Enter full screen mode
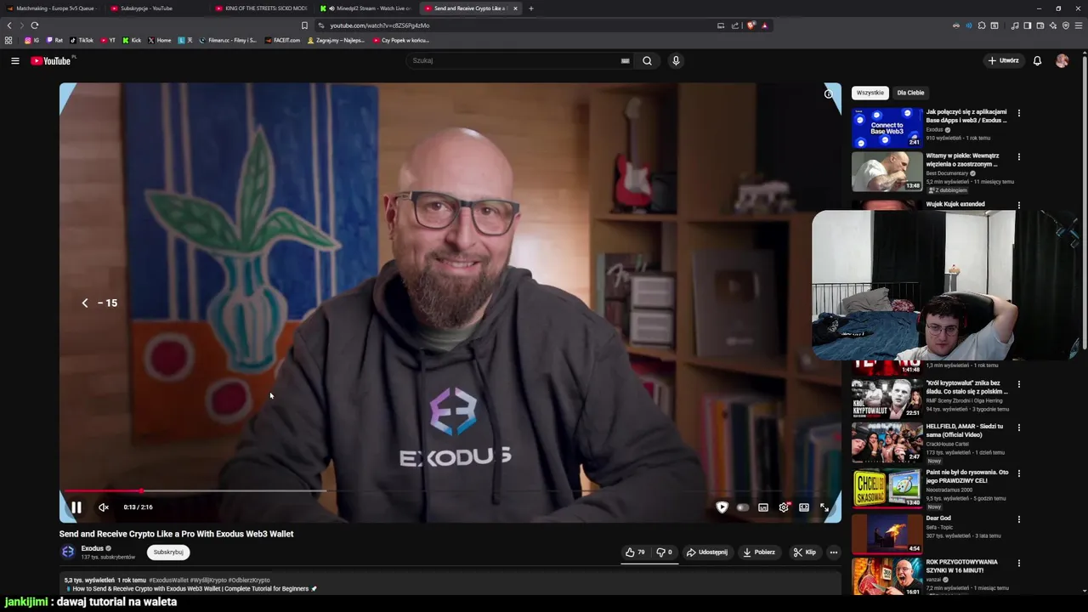 (824, 507)
